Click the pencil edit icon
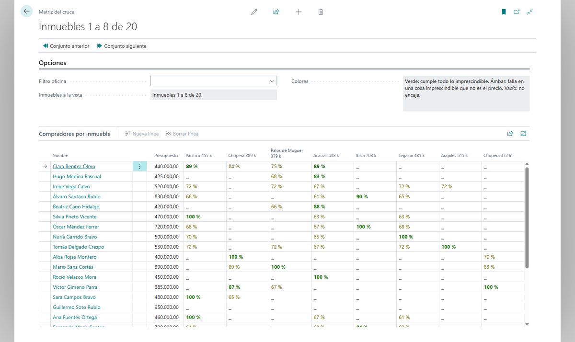The width and height of the screenshot is (575, 342). click(254, 12)
